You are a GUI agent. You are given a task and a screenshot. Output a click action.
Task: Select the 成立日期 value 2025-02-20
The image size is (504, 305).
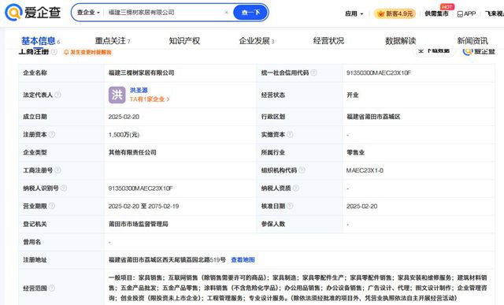coord(124,117)
